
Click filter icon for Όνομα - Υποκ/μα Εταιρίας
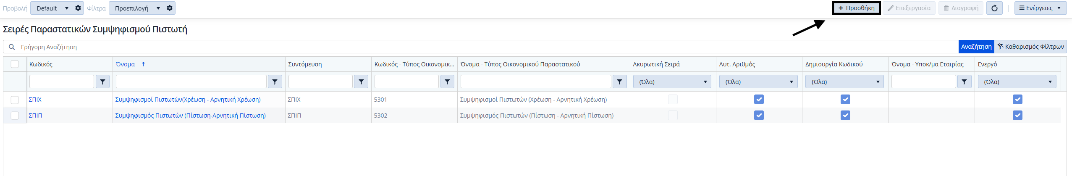click(965, 81)
